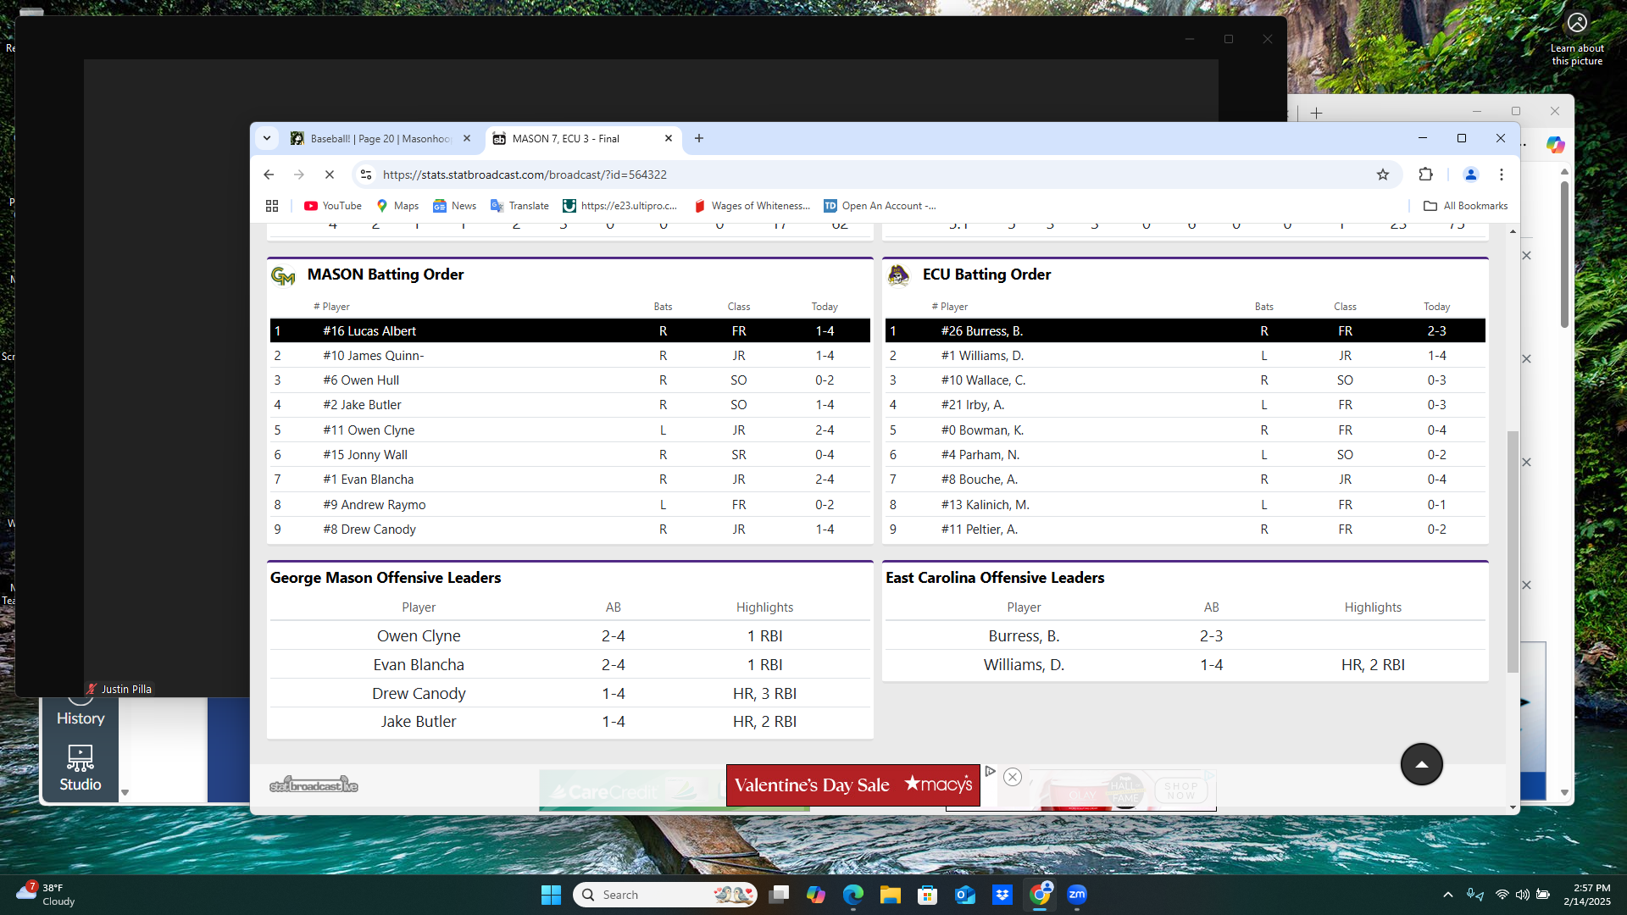This screenshot has height=915, width=1627.
Task: Open Translate bookmark
Action: click(519, 206)
